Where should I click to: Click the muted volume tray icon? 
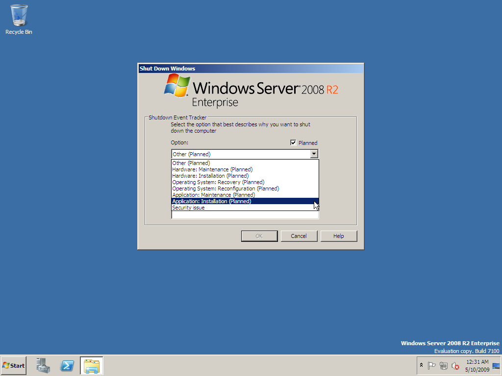click(x=454, y=366)
